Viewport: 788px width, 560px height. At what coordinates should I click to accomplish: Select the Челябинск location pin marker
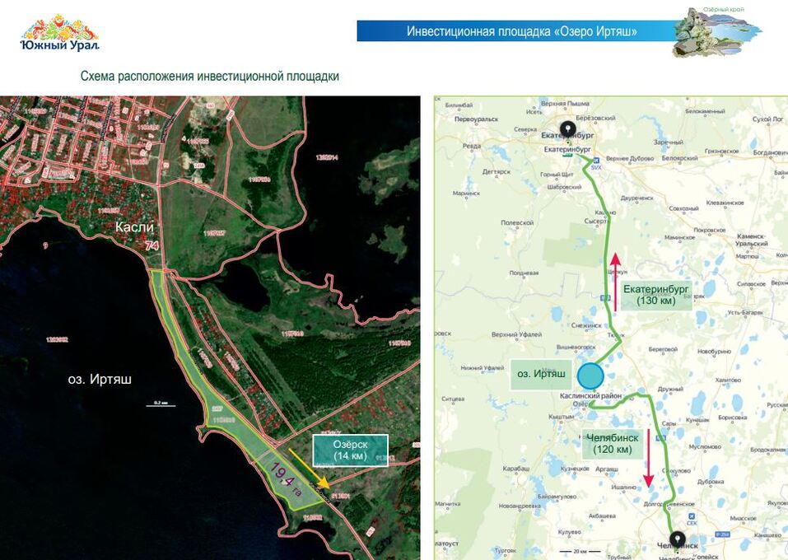tap(677, 540)
